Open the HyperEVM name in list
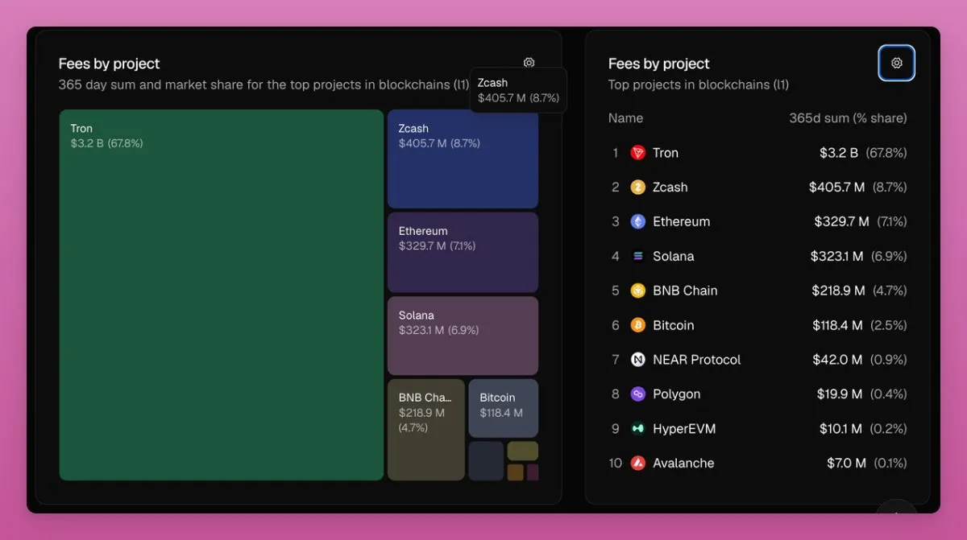Viewport: 967px width, 540px height. click(x=684, y=429)
